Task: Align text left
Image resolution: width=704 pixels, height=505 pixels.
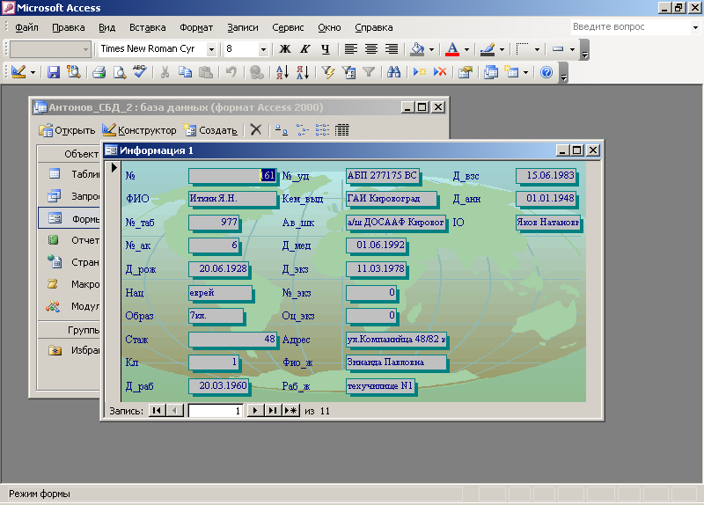Action: coord(350,49)
